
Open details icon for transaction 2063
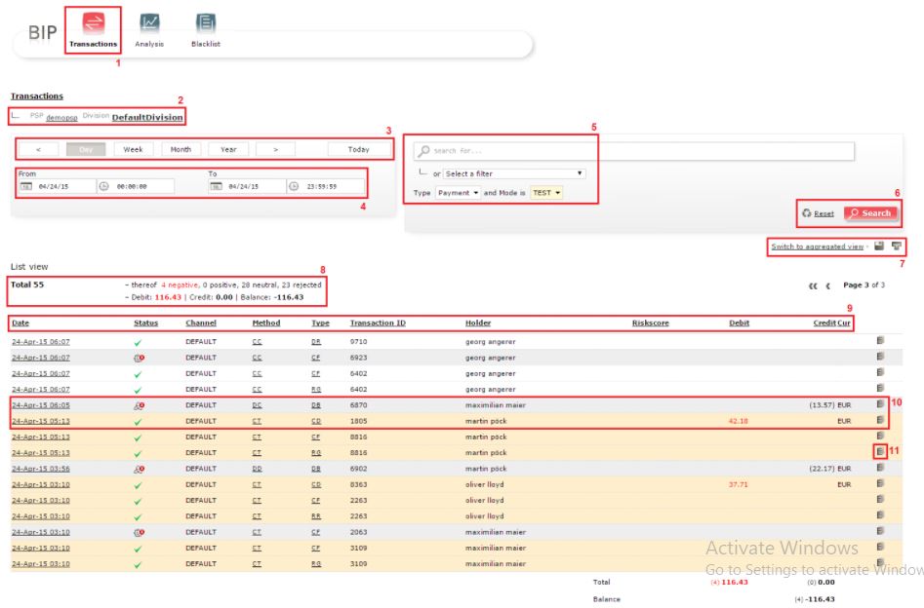coord(880,531)
